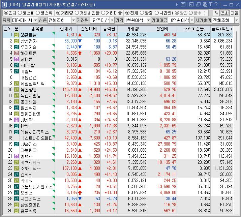
Task: Click stock name 넥스트바이오메디
Action: point(37,138)
